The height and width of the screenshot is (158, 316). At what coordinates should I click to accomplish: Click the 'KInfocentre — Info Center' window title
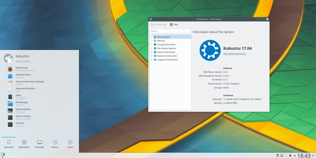[x=209, y=19]
